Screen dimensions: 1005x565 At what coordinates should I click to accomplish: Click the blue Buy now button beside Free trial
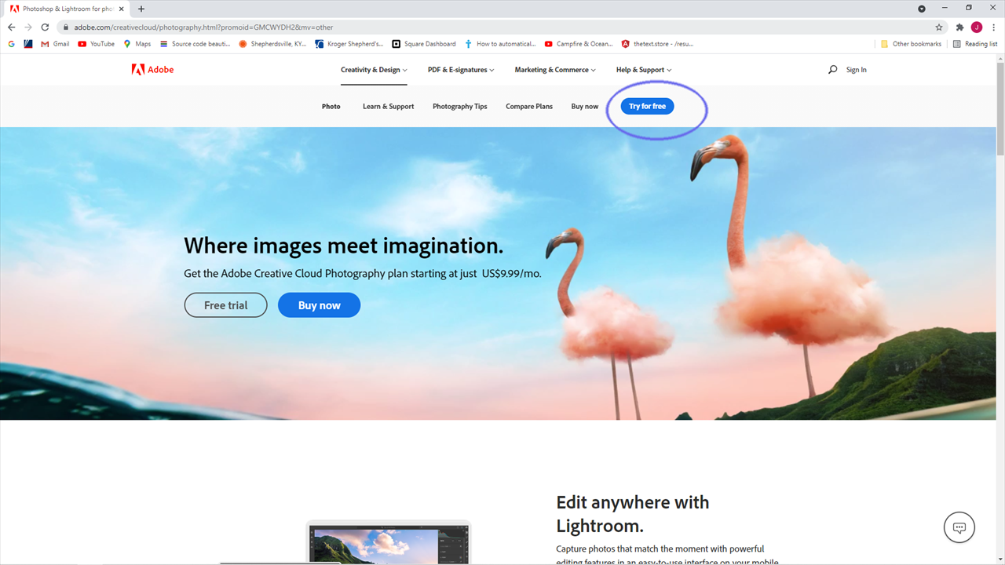coord(319,305)
